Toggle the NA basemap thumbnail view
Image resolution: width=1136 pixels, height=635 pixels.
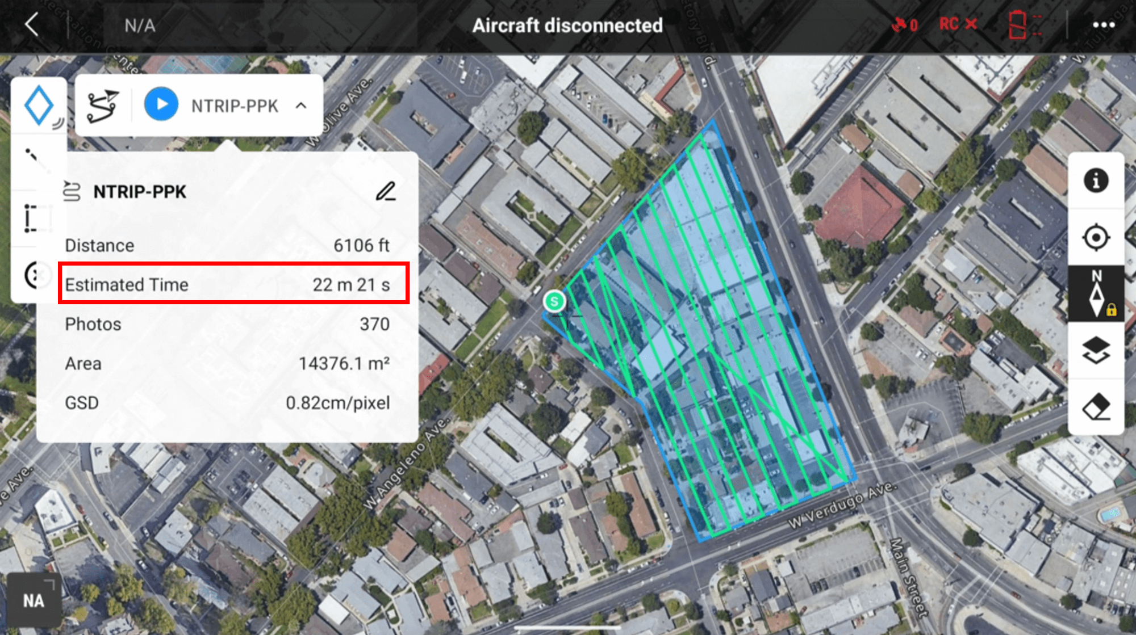coord(33,599)
